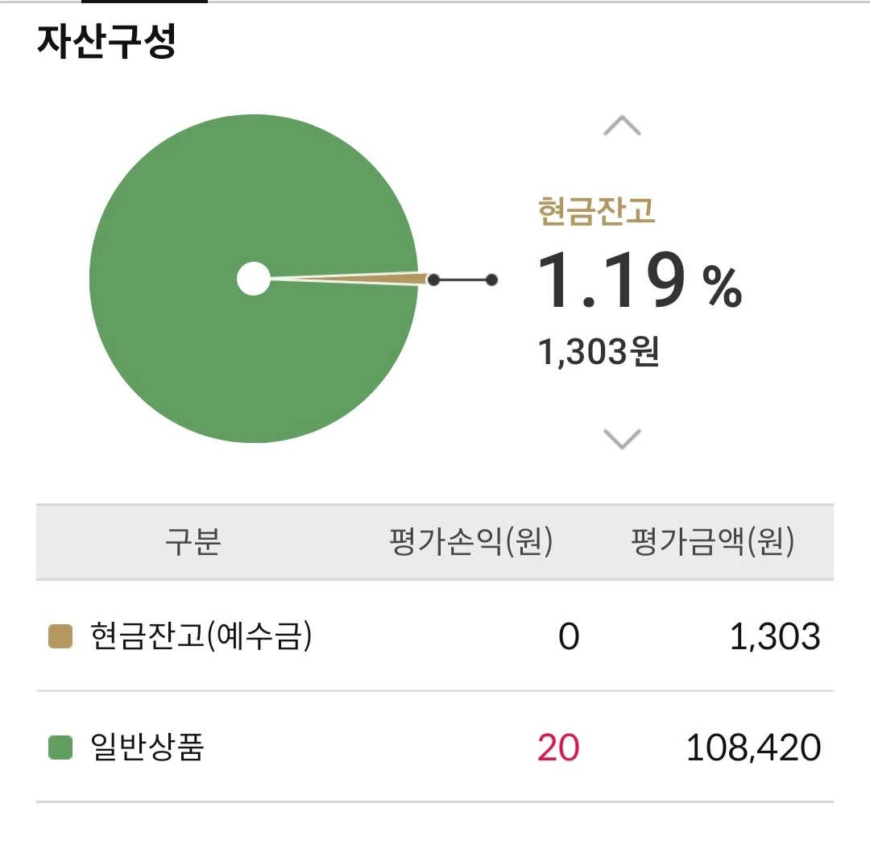This screenshot has width=870, height=849.
Task: Click the tan swatch beside 현금잔고(예수금)
Action: pos(60,636)
